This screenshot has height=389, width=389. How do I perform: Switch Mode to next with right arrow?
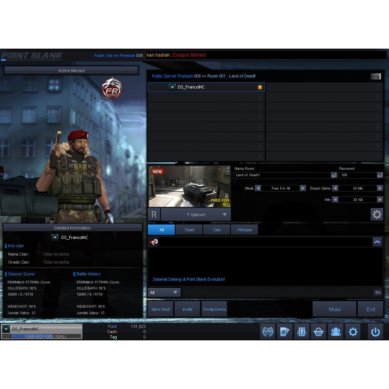click(303, 188)
